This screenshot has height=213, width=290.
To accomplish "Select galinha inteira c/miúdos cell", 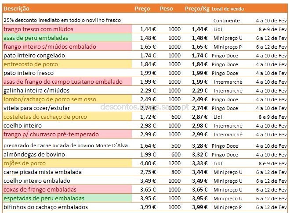I will [x=67, y=90].
